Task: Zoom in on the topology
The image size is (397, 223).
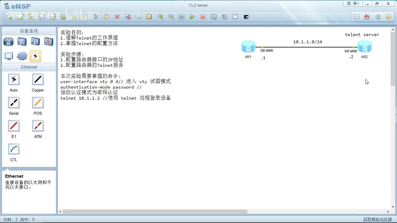Action: [x=160, y=17]
